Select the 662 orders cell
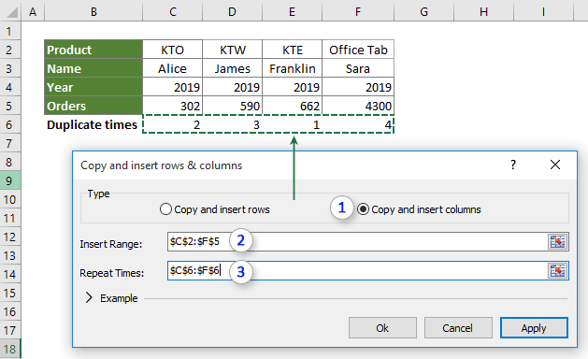This screenshot has width=588, height=359. pos(292,106)
